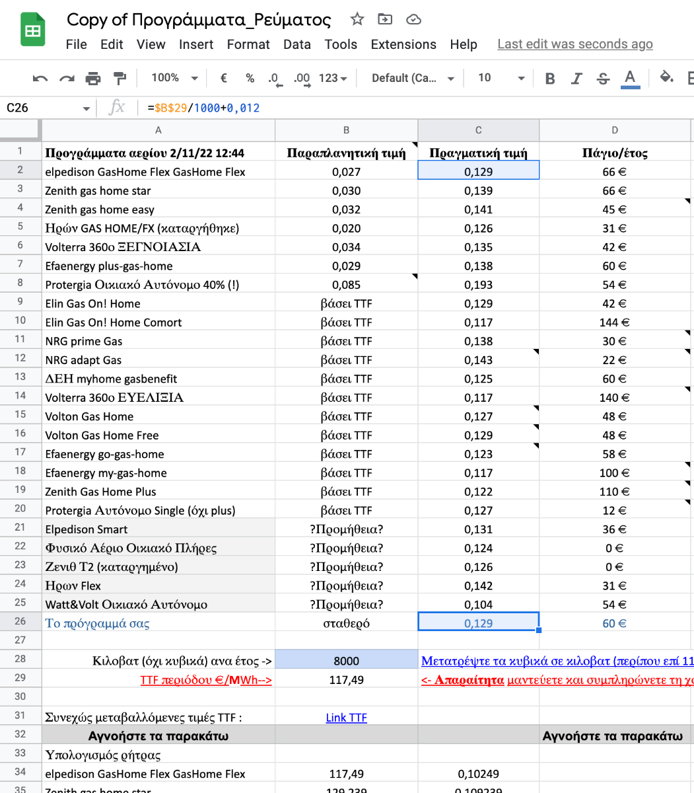
Task: Open name box dropdown arrow
Action: (86, 108)
